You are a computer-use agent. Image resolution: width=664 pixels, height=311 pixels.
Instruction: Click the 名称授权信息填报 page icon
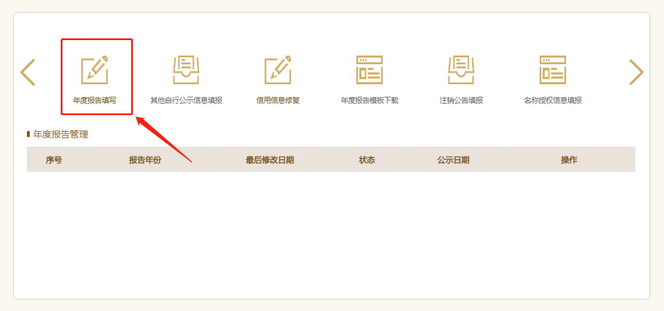point(553,70)
